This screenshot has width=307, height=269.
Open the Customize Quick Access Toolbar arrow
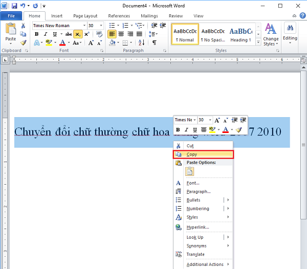[44, 6]
